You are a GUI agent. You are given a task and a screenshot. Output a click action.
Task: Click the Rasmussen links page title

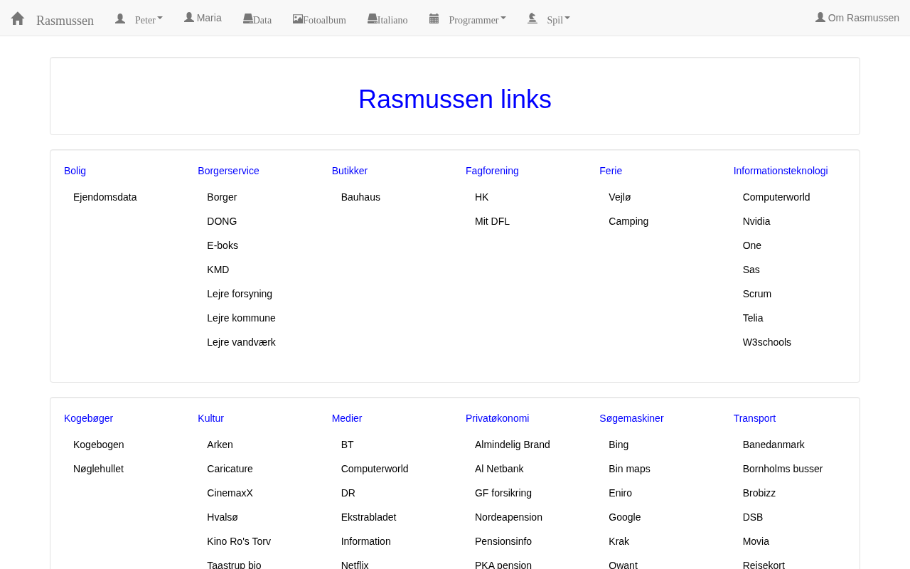coord(455,99)
